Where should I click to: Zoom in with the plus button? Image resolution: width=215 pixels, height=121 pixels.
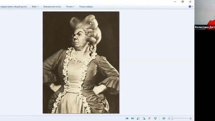190,118
